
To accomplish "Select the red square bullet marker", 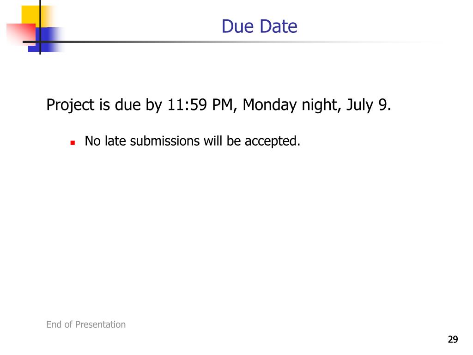I will pyautogui.click(x=73, y=143).
